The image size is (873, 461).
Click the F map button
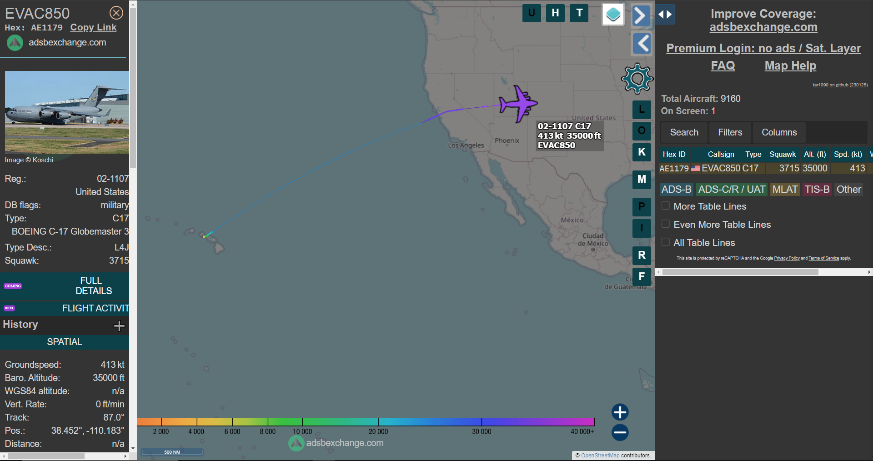pos(642,276)
